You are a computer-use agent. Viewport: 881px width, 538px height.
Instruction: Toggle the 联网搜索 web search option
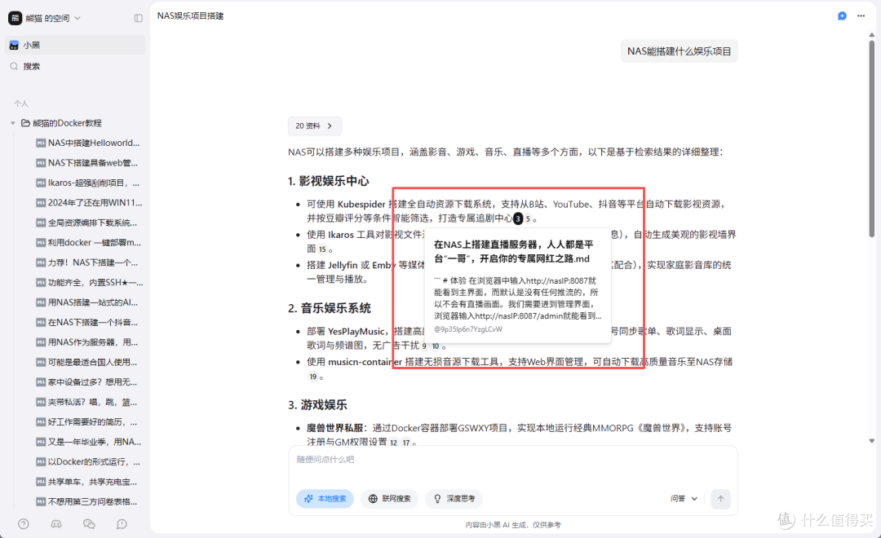pos(389,499)
